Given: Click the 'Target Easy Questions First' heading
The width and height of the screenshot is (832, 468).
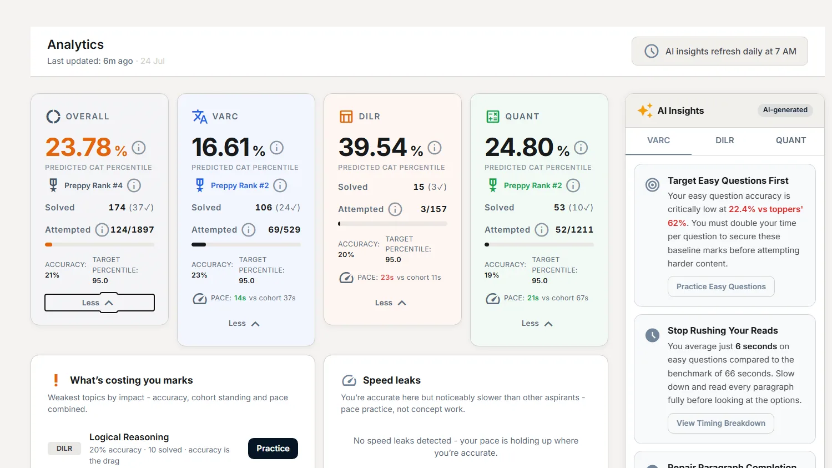Looking at the screenshot, I should 728,181.
